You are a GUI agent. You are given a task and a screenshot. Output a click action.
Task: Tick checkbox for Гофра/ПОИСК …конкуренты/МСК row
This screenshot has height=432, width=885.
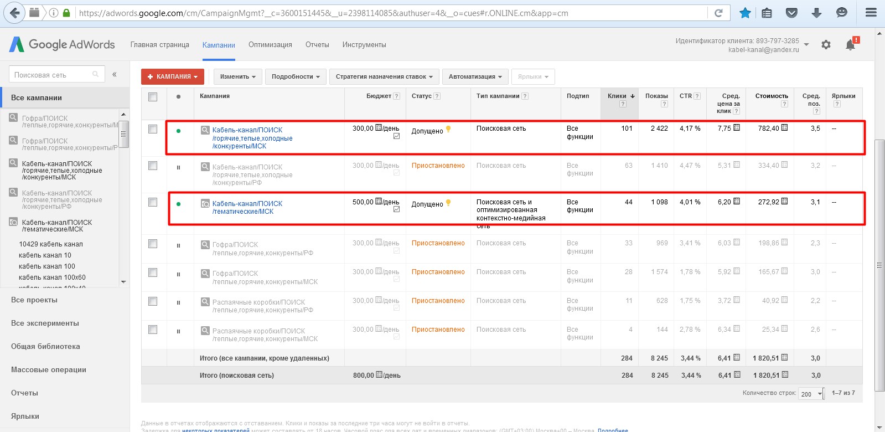click(x=153, y=272)
